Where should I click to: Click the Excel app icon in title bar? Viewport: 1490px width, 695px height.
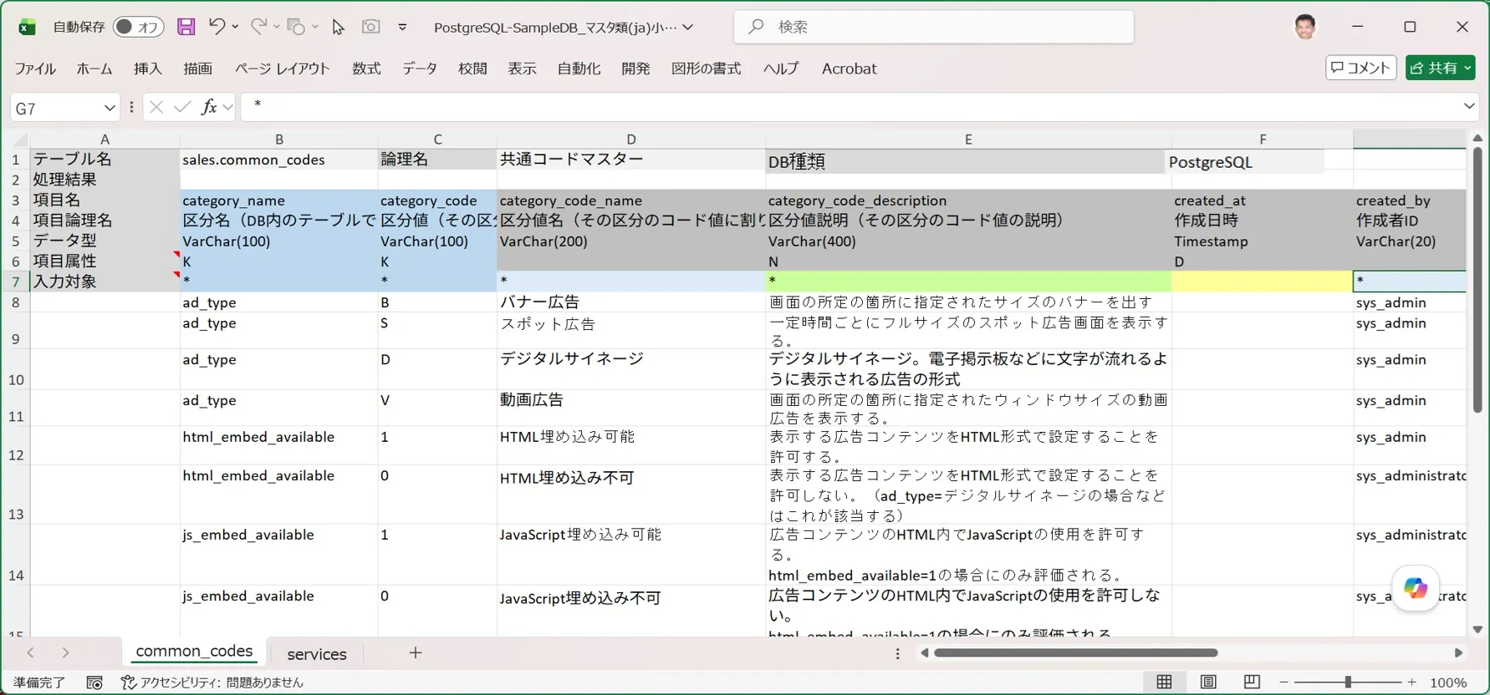pos(27,27)
